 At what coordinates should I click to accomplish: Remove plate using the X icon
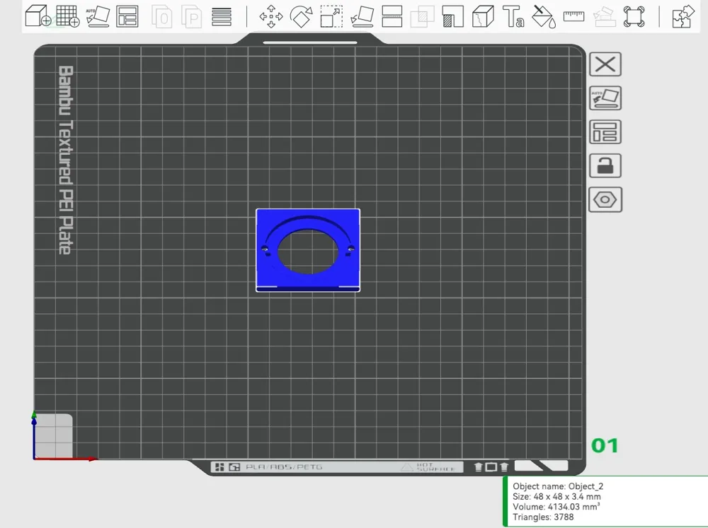[x=605, y=64]
